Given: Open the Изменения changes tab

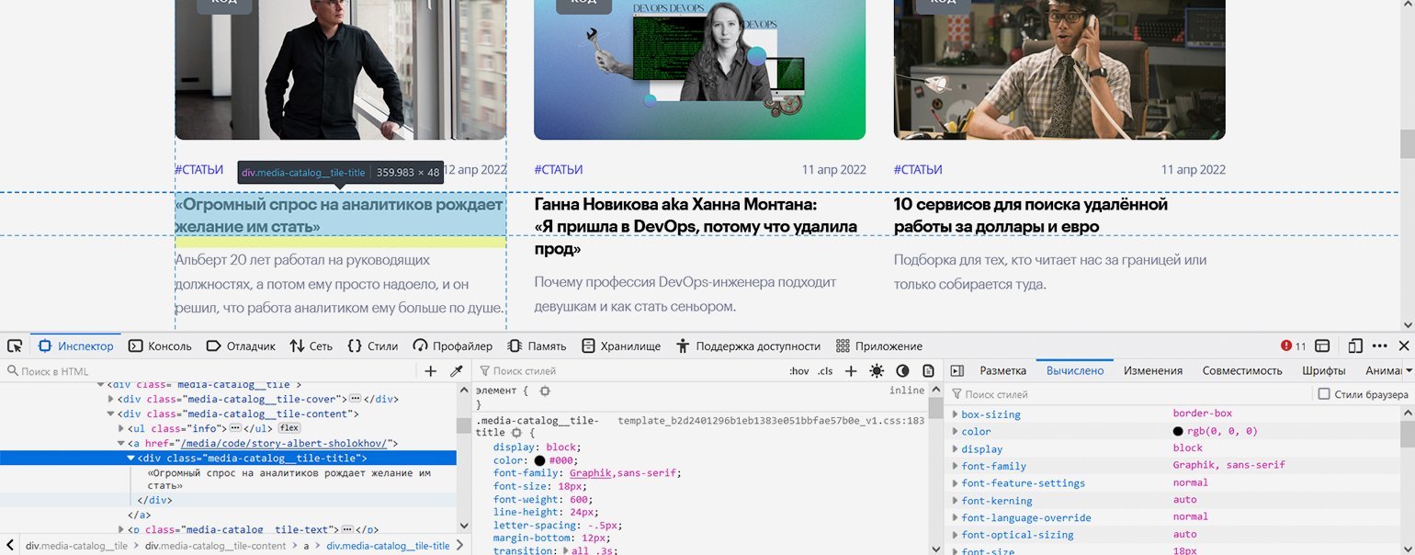Looking at the screenshot, I should [x=1153, y=371].
